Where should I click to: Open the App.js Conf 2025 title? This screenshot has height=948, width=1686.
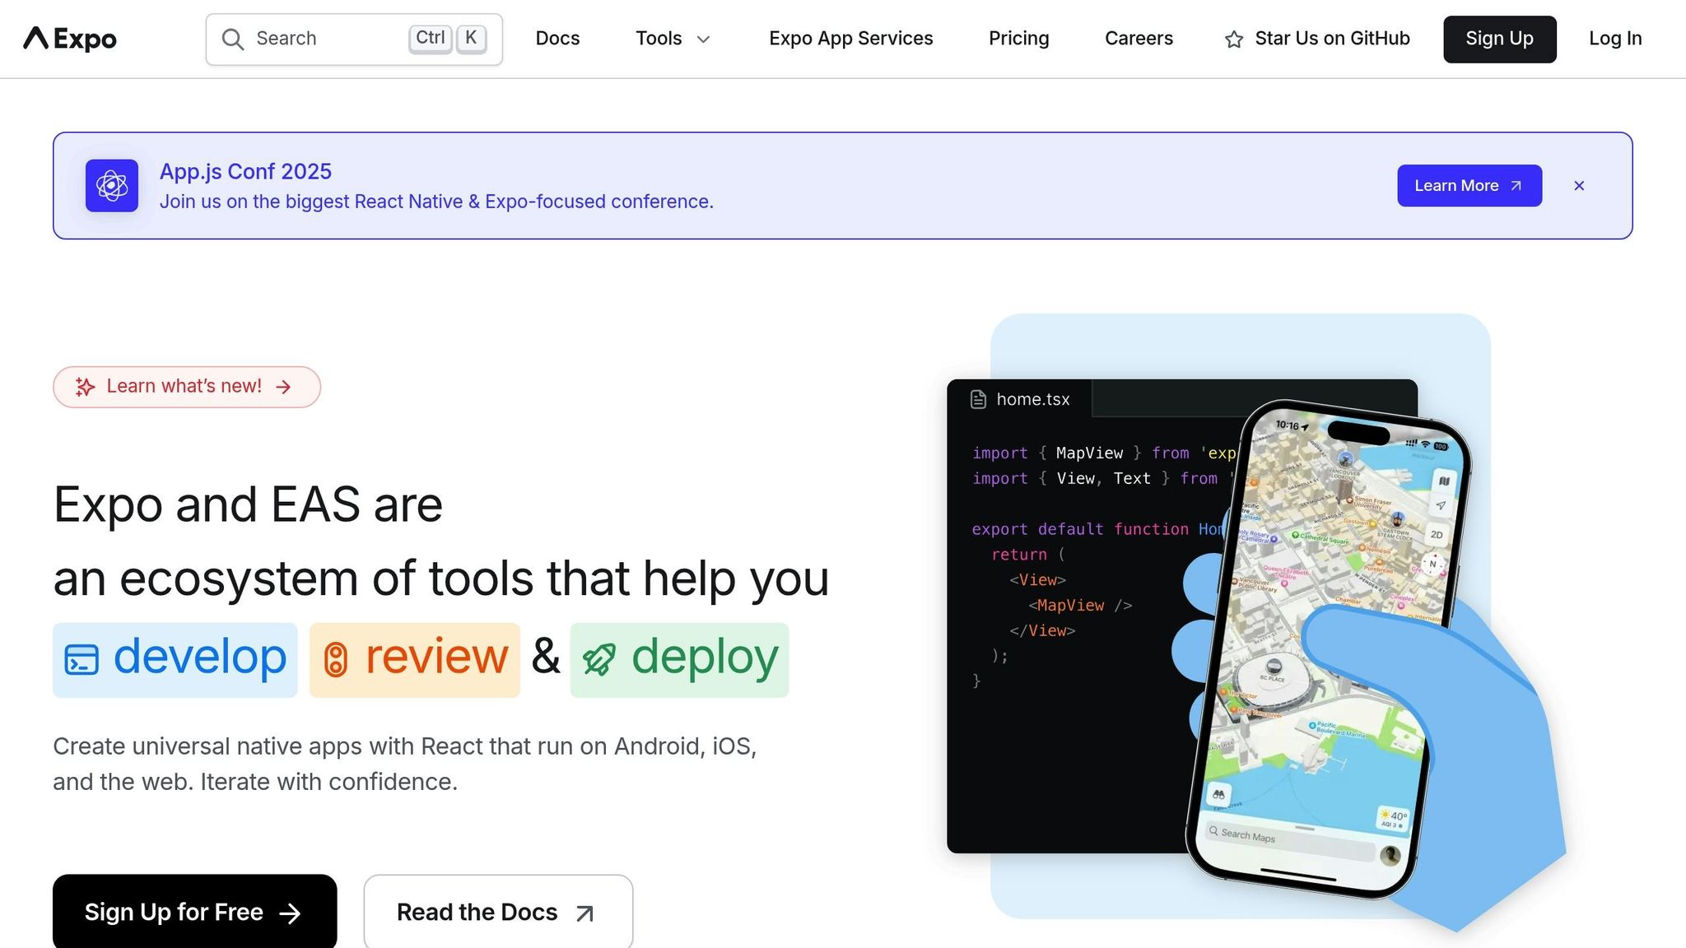pyautogui.click(x=245, y=171)
